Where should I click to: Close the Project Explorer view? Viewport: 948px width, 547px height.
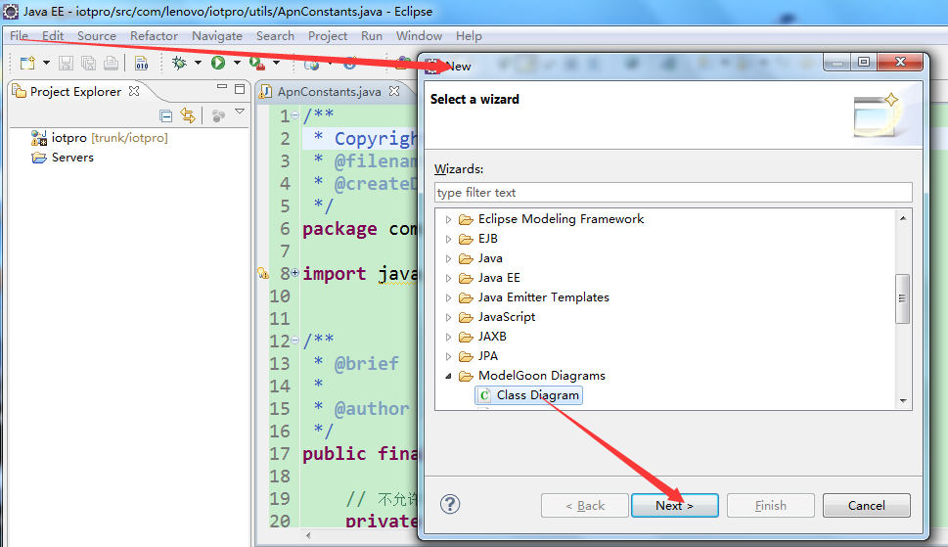(x=134, y=91)
